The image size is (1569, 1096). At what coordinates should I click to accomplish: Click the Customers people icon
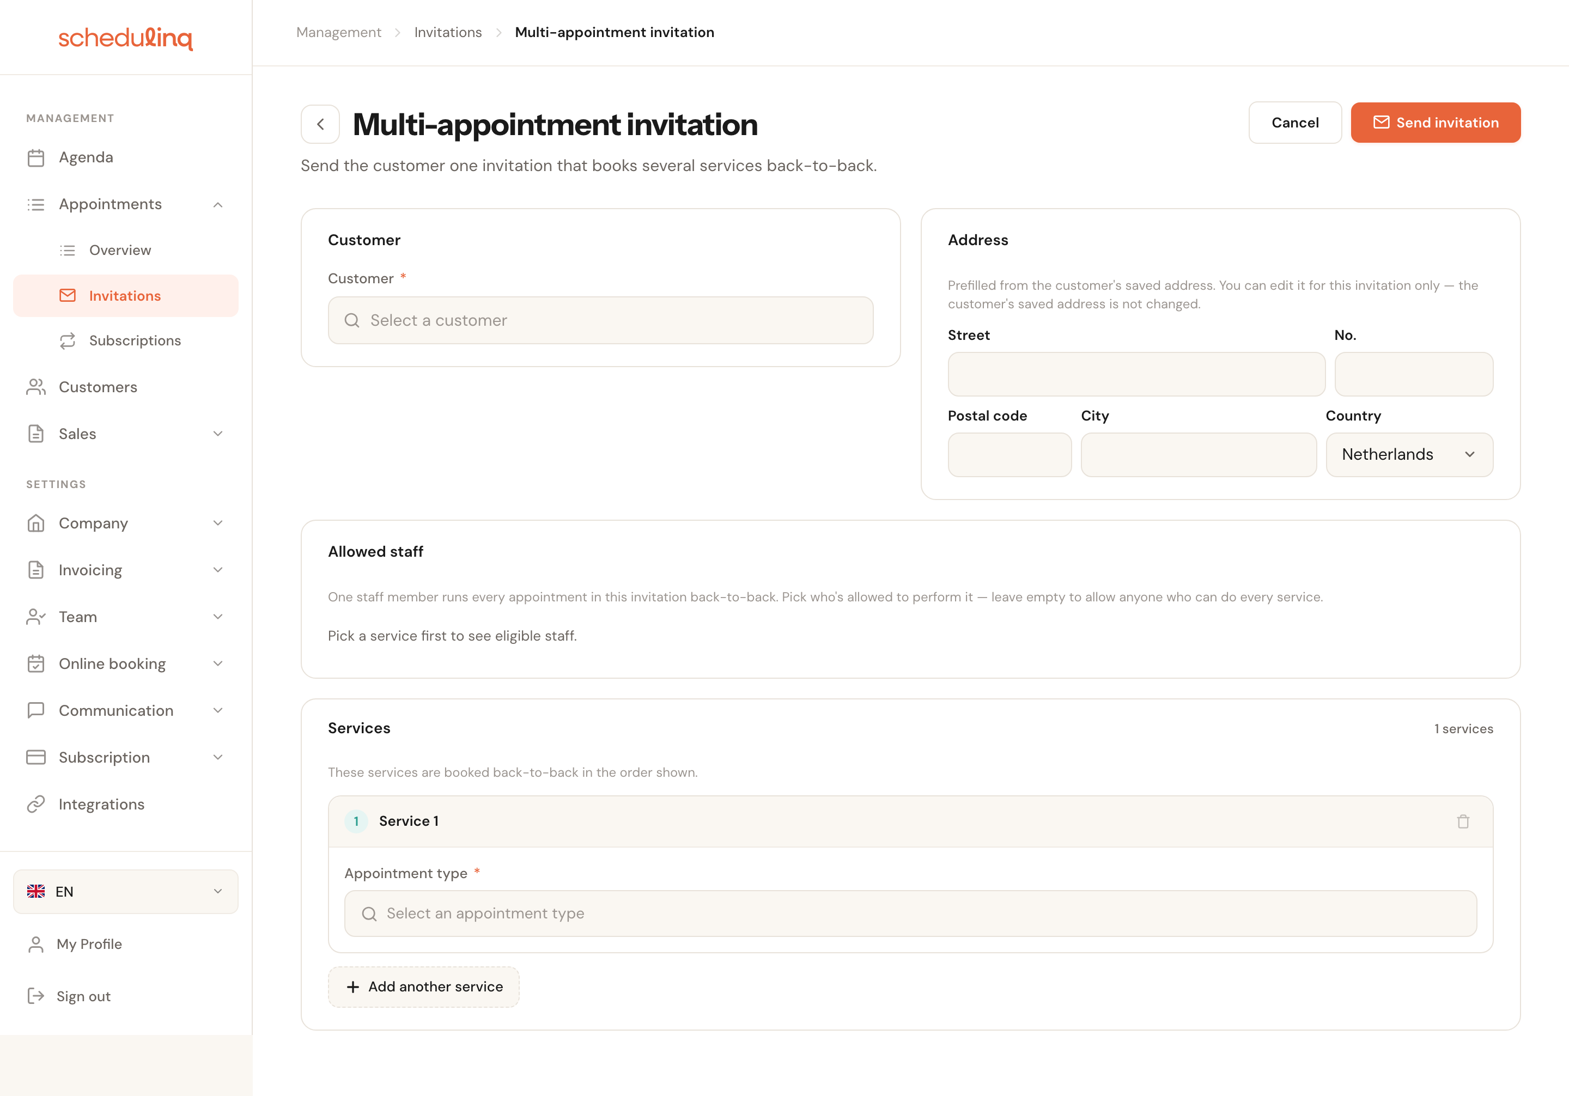(35, 387)
